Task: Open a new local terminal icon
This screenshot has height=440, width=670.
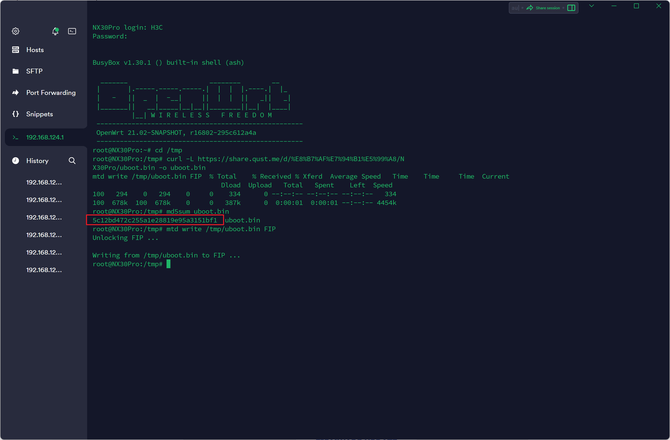Action: click(72, 31)
